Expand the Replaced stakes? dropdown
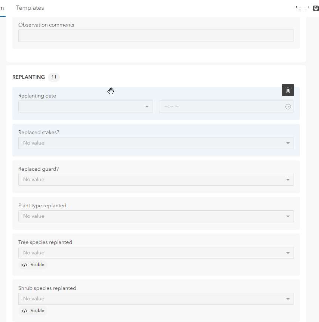This screenshot has width=319, height=322. click(x=288, y=143)
